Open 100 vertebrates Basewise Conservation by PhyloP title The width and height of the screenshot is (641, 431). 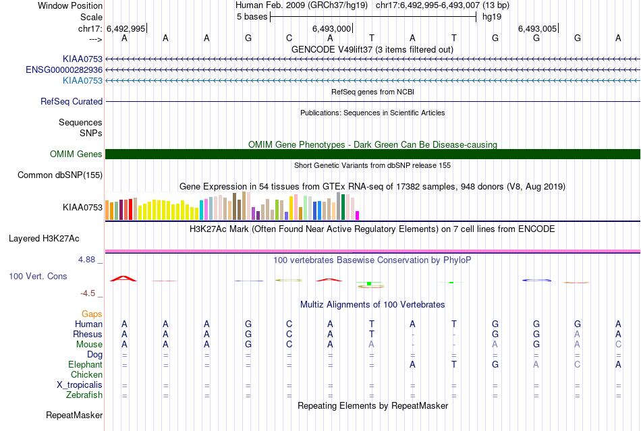pos(372,260)
